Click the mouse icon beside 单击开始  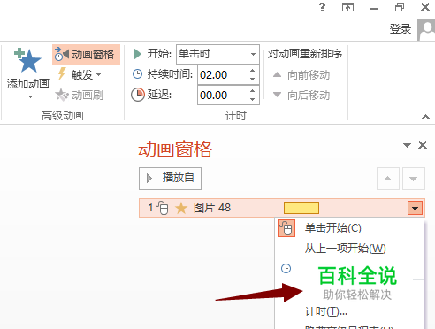click(x=286, y=228)
